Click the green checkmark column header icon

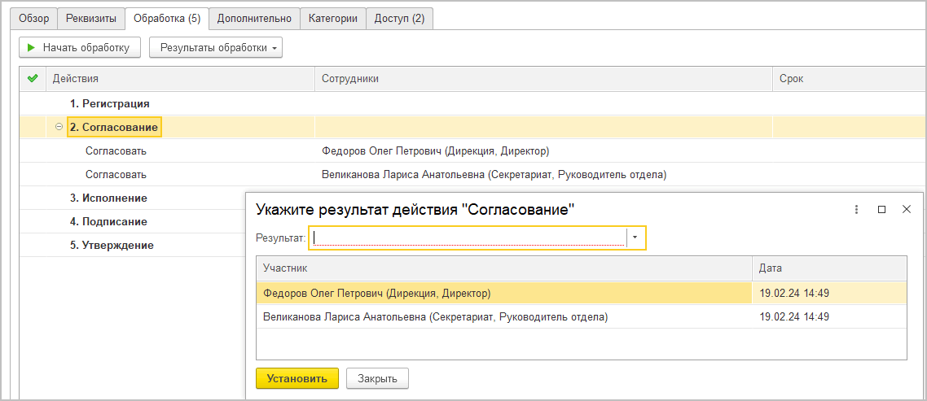tap(33, 78)
